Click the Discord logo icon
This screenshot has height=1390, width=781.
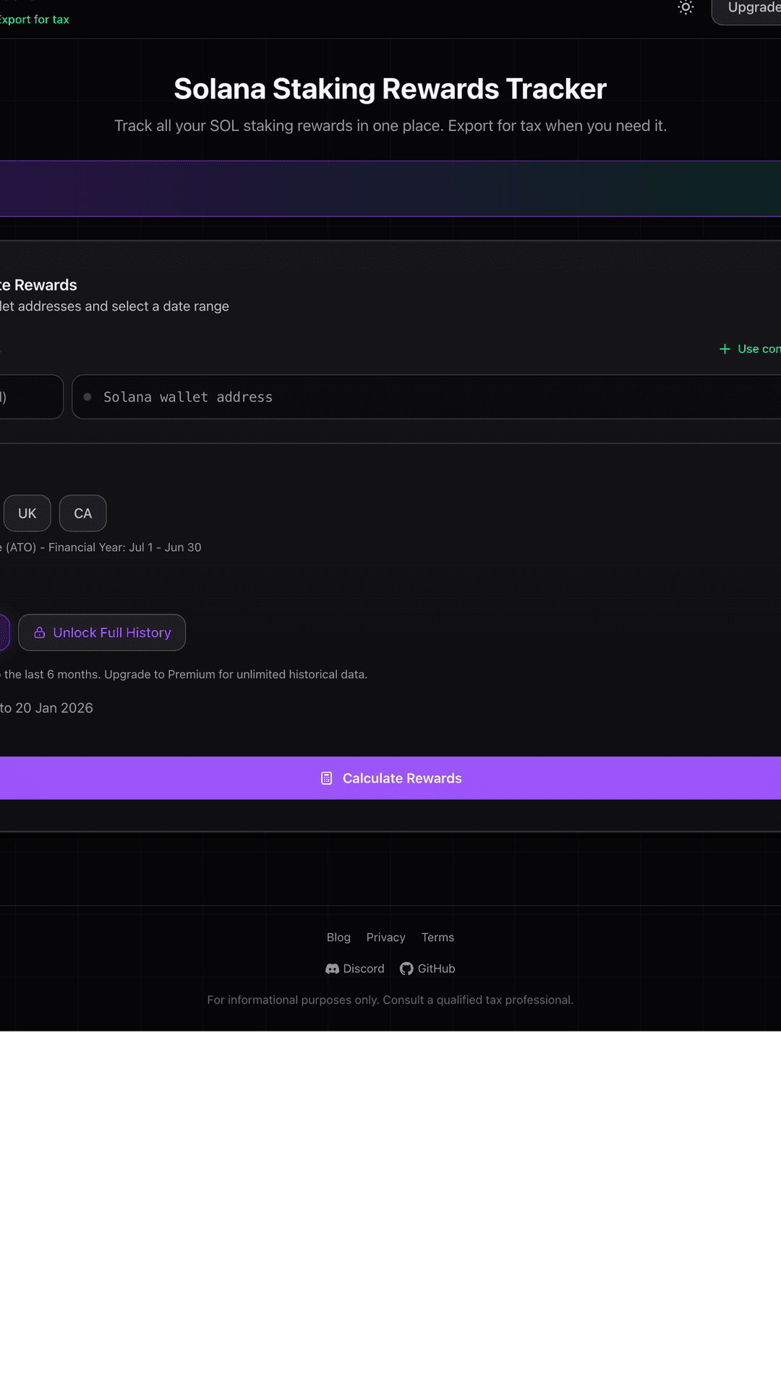[333, 969]
